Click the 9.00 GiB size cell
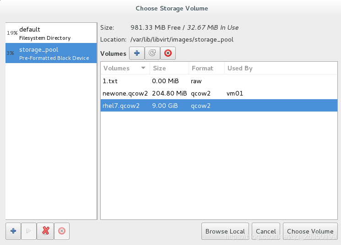The image size is (341, 245). click(165, 106)
